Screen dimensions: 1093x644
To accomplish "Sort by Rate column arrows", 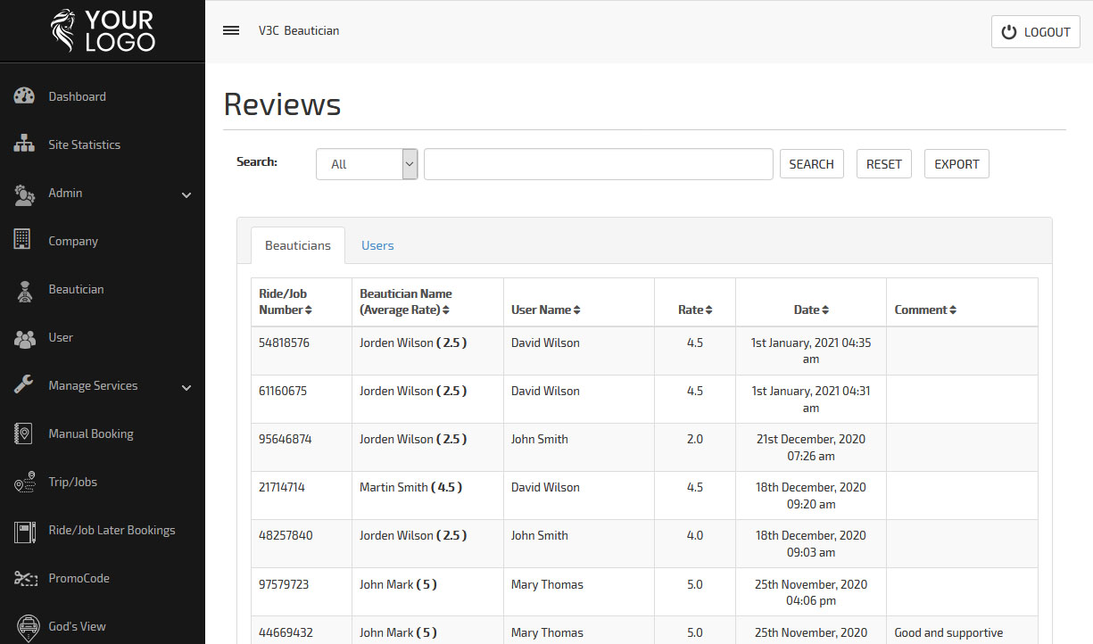I will [709, 310].
